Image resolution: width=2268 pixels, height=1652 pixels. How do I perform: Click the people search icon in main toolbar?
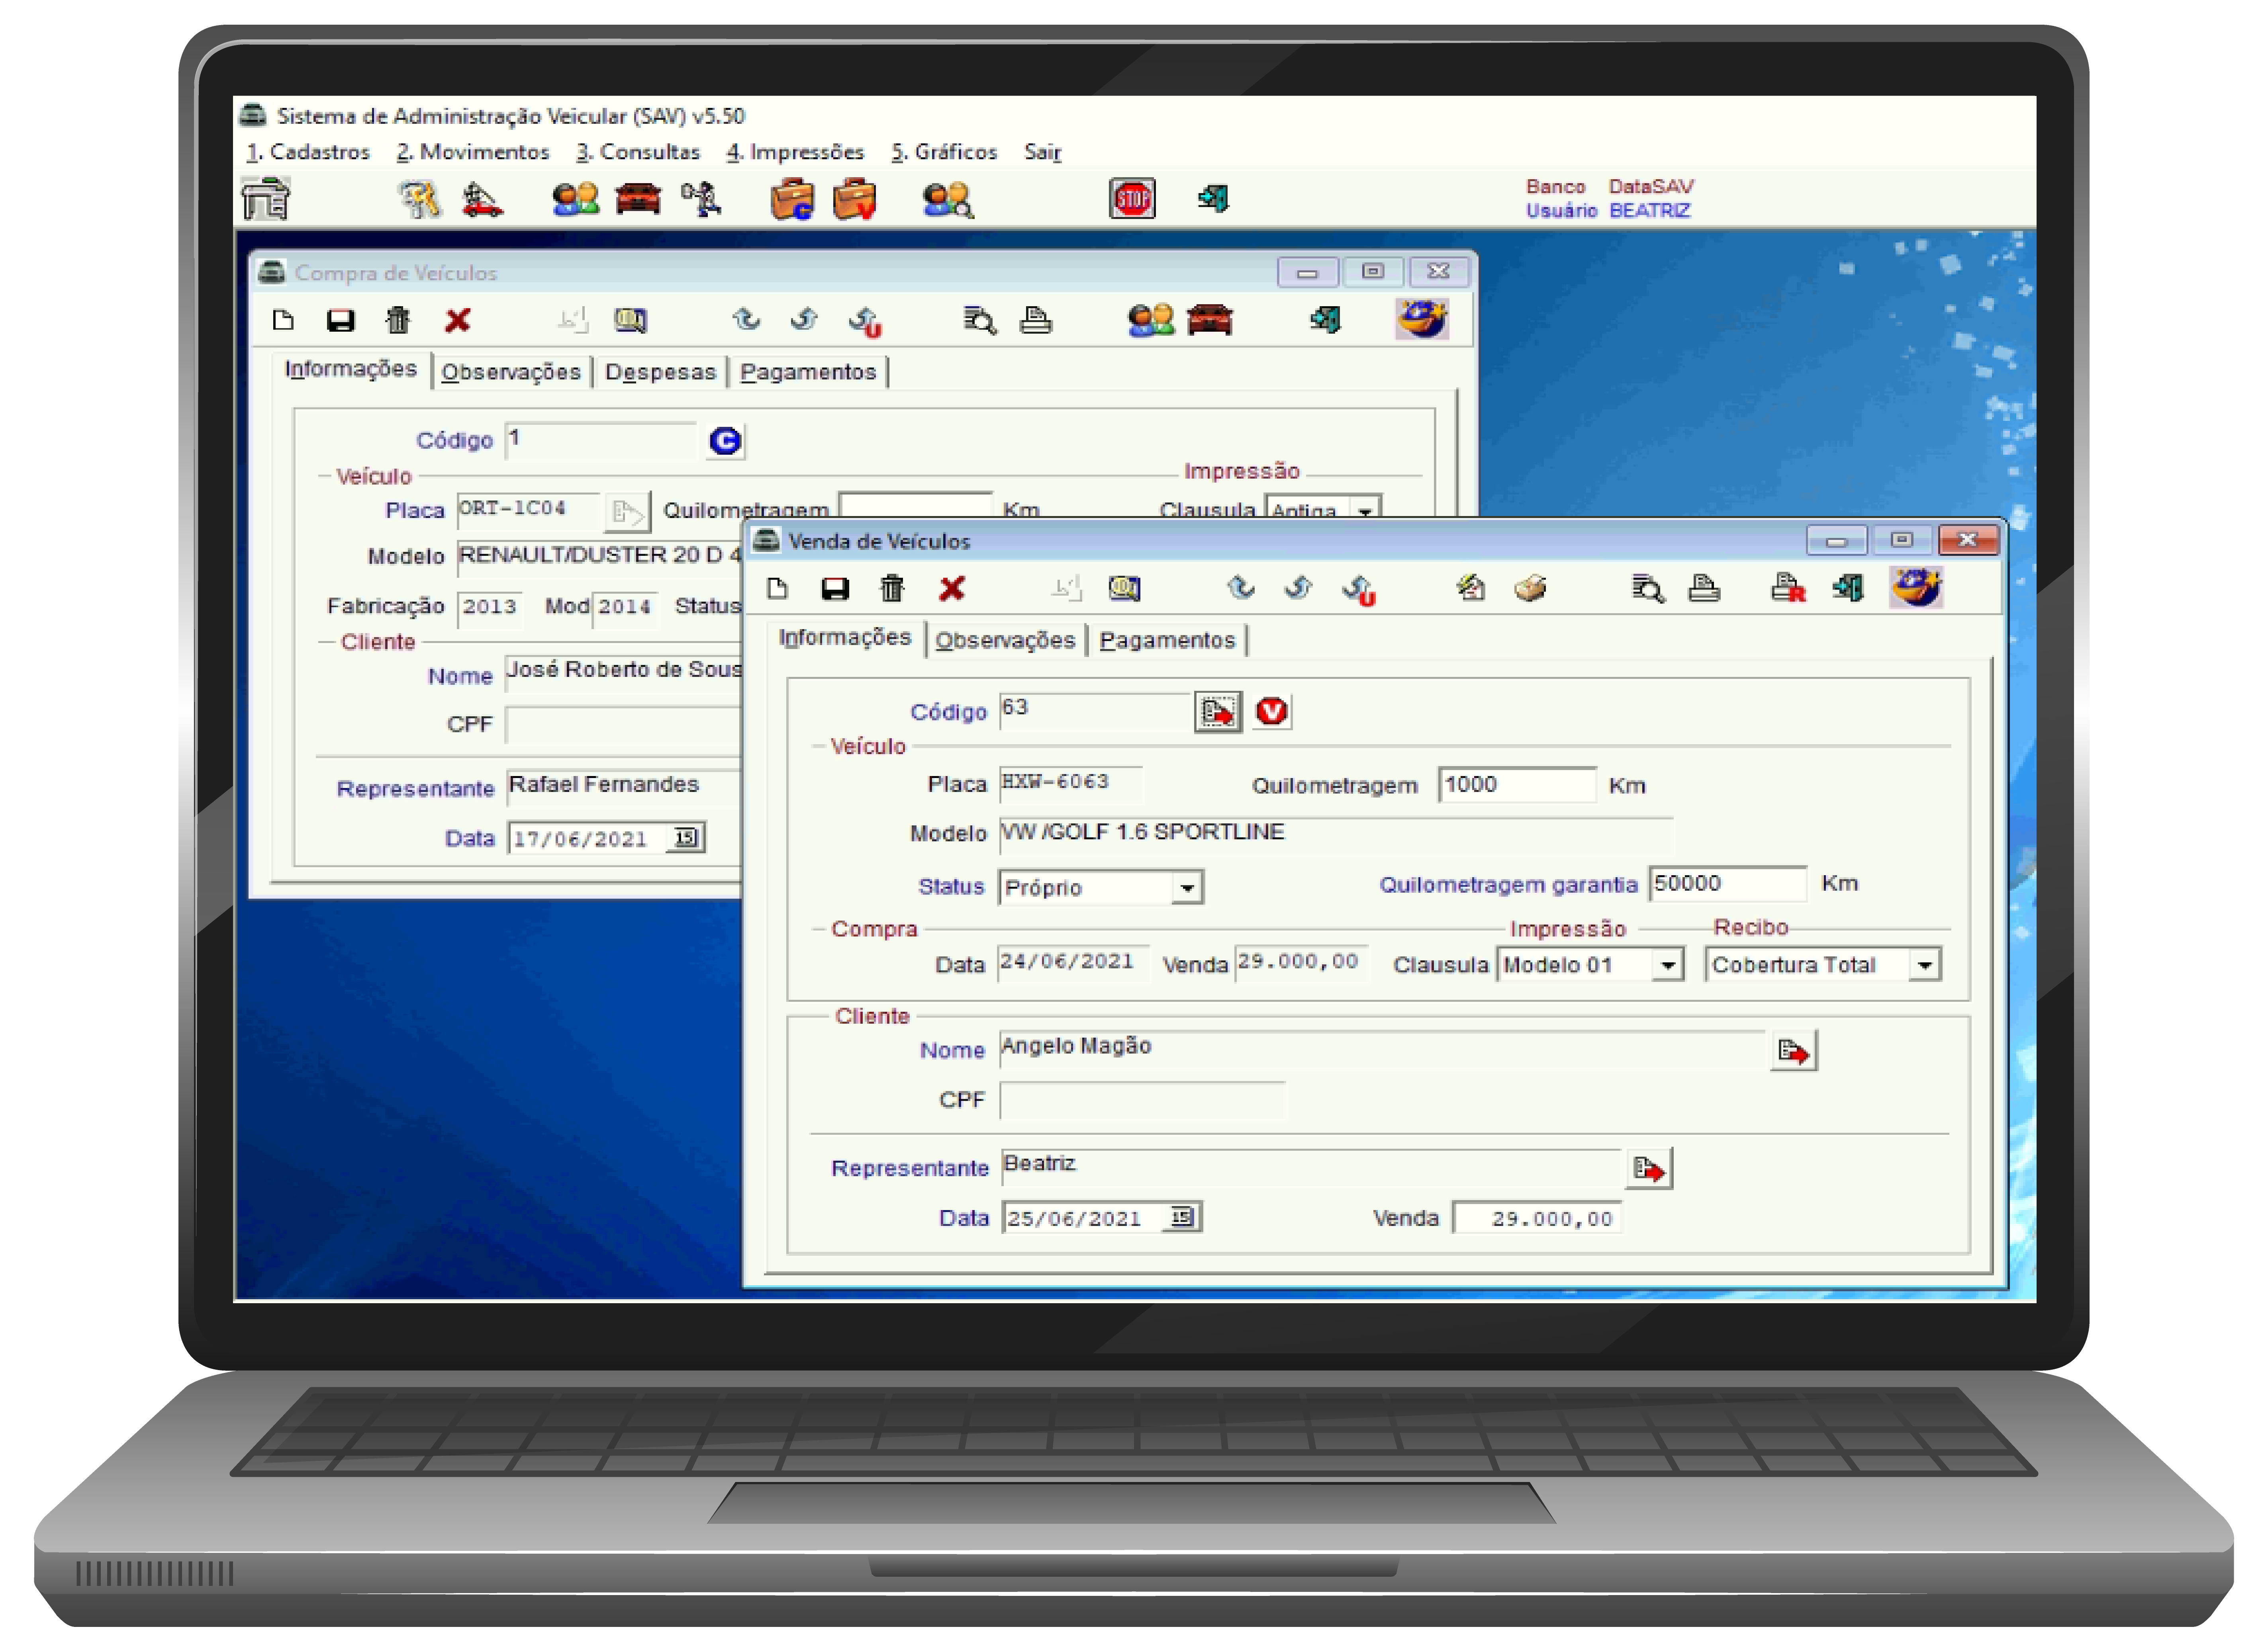[948, 200]
